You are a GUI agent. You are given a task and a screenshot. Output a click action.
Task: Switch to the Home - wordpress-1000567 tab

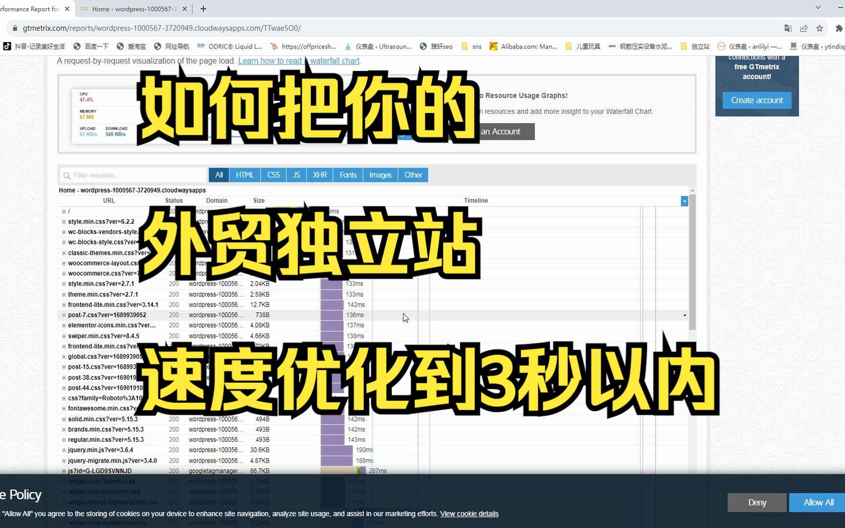pyautogui.click(x=133, y=9)
